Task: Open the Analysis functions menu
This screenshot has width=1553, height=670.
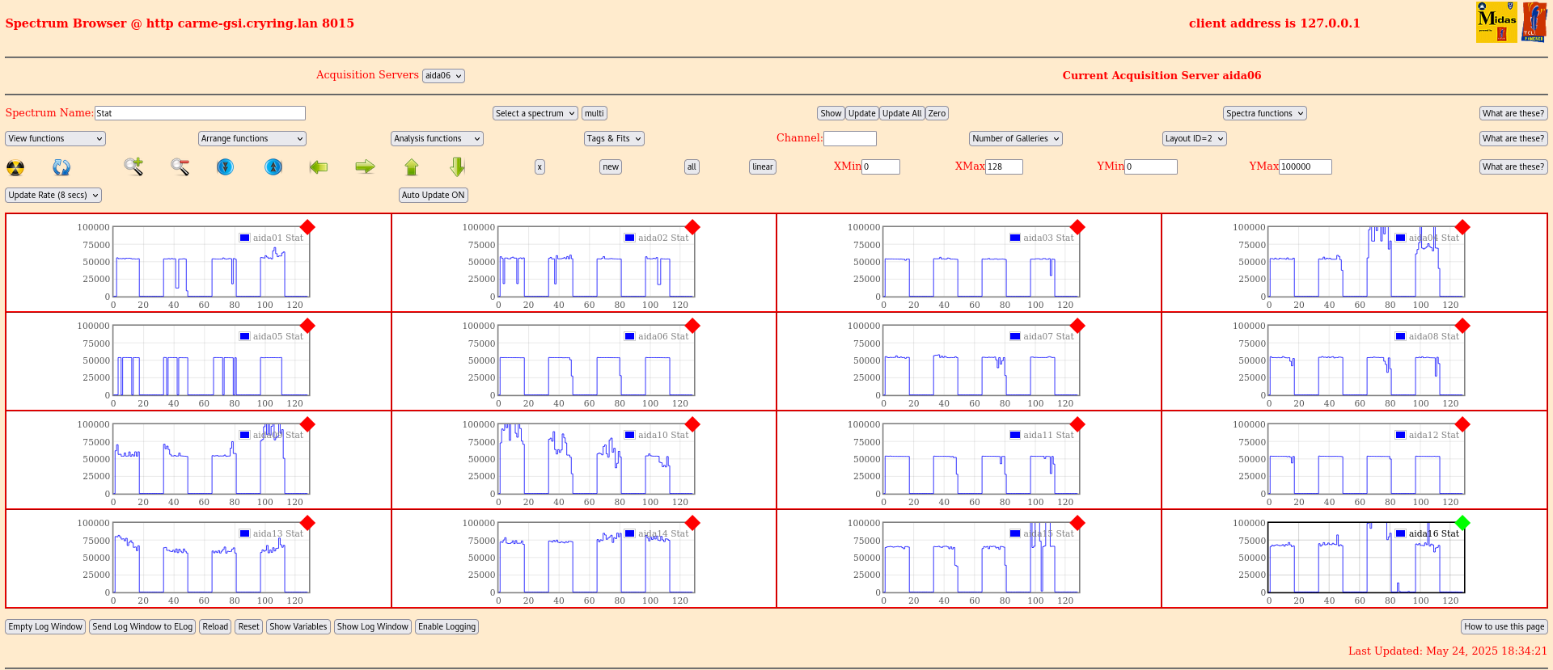Action: pos(437,139)
